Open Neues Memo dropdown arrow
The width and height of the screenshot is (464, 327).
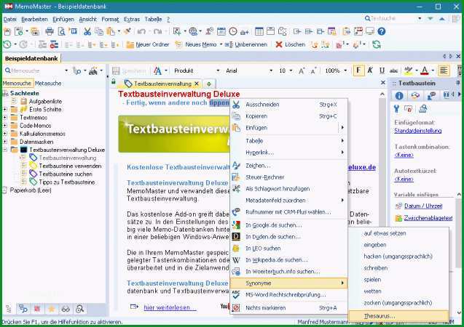(221, 44)
